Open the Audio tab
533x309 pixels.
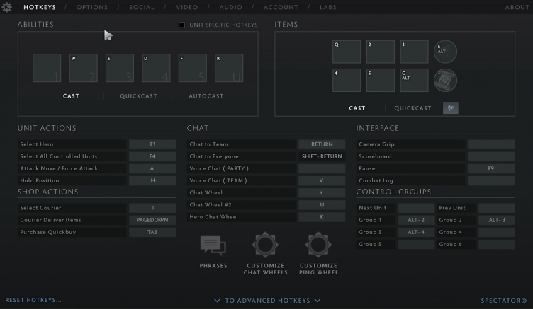(231, 7)
